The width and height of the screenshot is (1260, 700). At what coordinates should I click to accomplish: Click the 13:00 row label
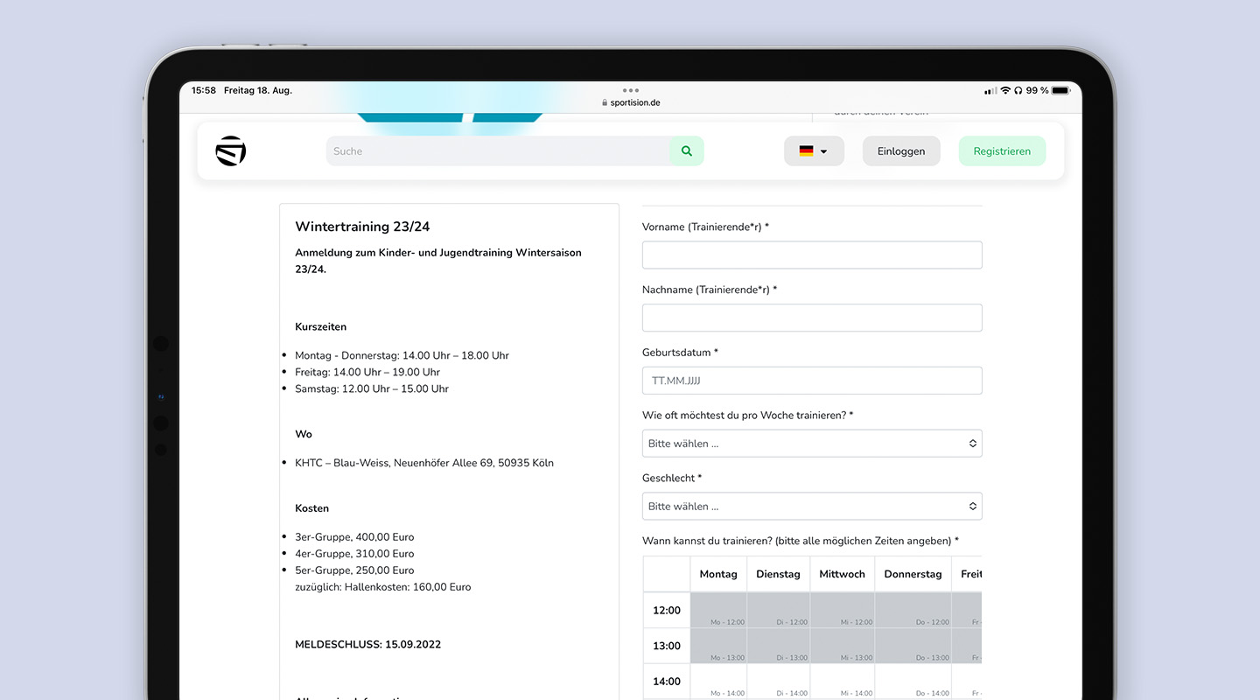(x=667, y=646)
